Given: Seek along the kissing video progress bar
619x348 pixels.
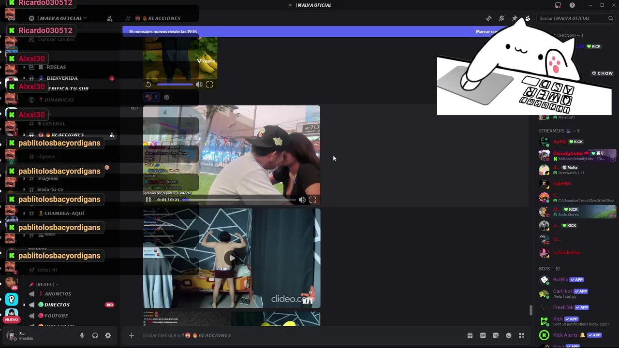Looking at the screenshot, I should coord(239,200).
